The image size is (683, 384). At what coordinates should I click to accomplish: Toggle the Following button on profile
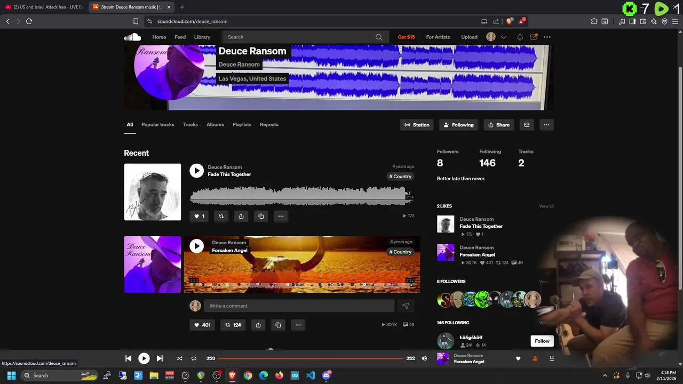click(458, 125)
